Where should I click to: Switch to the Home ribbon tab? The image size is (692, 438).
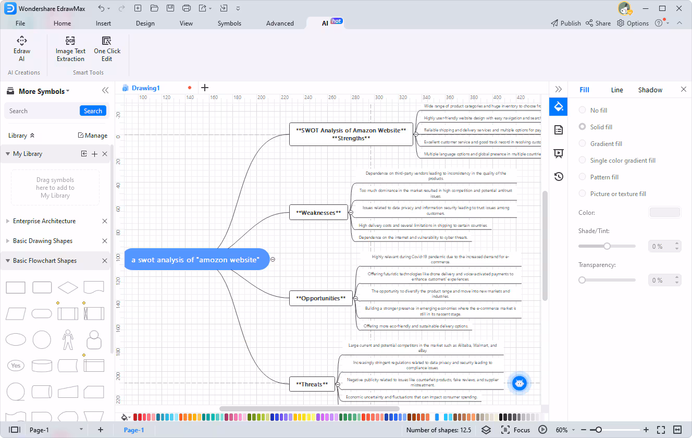pos(62,23)
